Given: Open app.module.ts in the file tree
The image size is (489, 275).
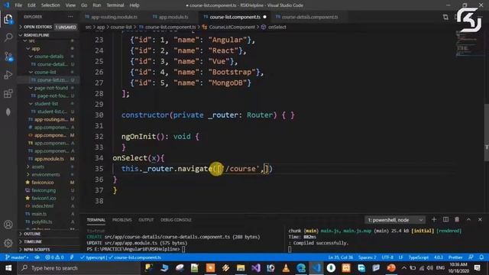Looking at the screenshot, I should pos(49,159).
